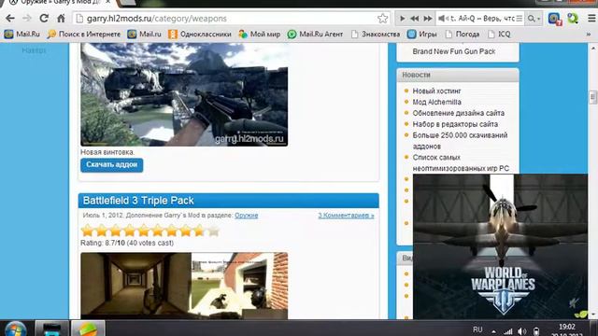Open the second Mail.ru bookmark
598x336 pixels.
(x=145, y=35)
